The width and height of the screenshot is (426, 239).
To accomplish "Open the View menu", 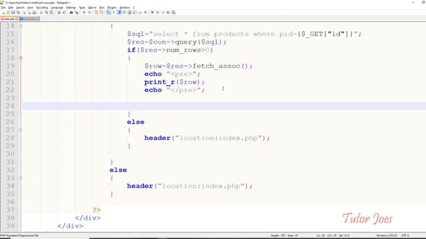I will [x=30, y=7].
